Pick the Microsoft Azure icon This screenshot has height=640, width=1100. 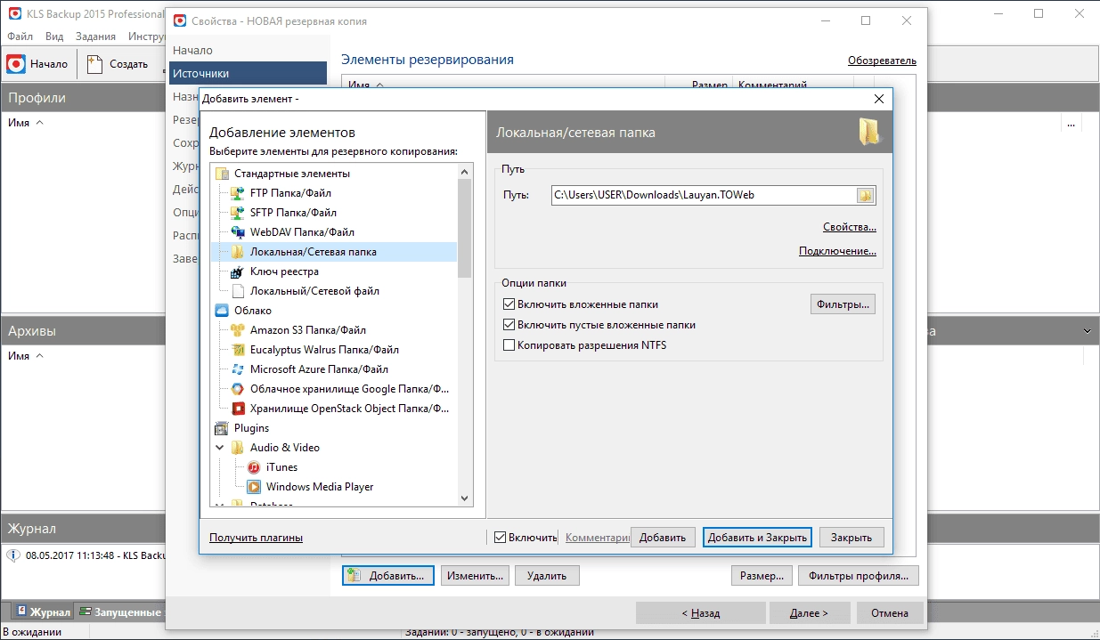pyautogui.click(x=237, y=369)
